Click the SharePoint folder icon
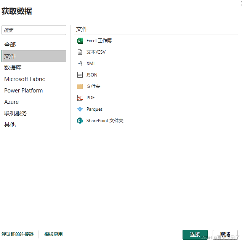242x242 pixels. pos(80,121)
